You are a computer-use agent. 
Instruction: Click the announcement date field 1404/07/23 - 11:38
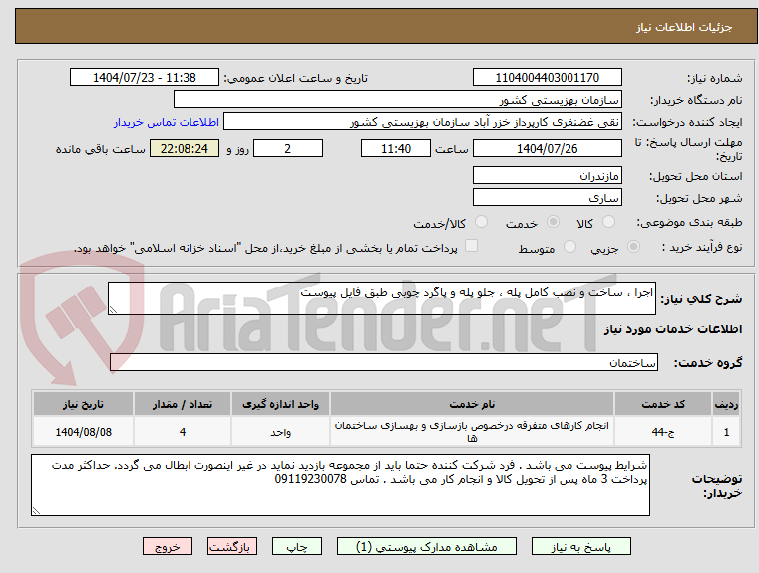145,78
